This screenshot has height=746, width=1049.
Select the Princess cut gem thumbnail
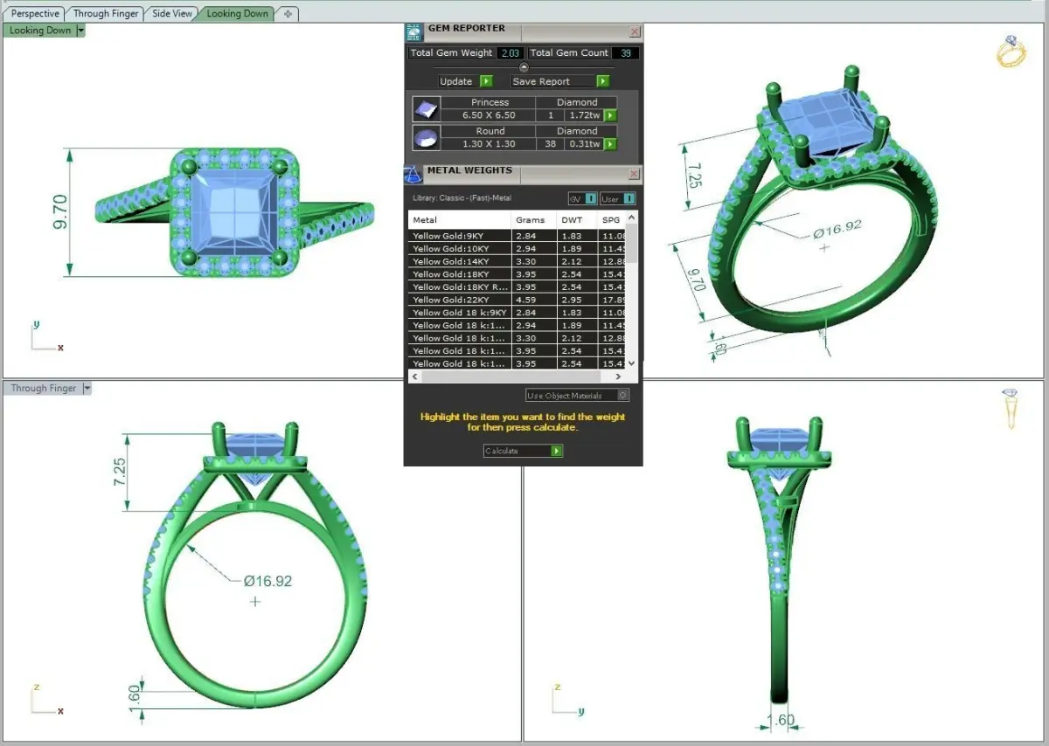pyautogui.click(x=426, y=108)
